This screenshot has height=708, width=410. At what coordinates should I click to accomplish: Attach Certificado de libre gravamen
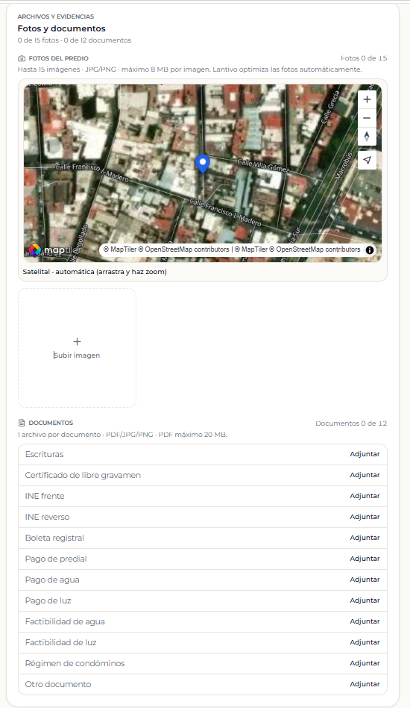click(365, 475)
